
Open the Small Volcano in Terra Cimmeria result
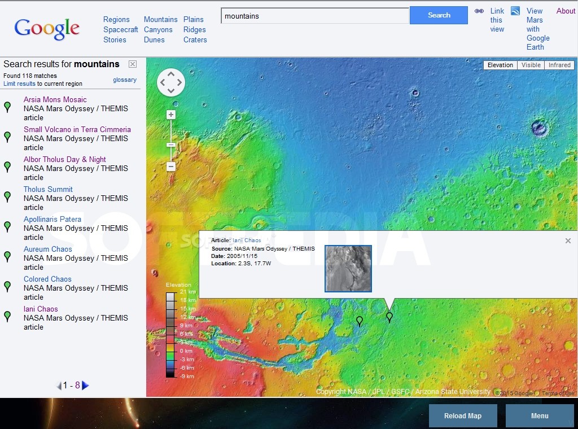[x=77, y=129]
